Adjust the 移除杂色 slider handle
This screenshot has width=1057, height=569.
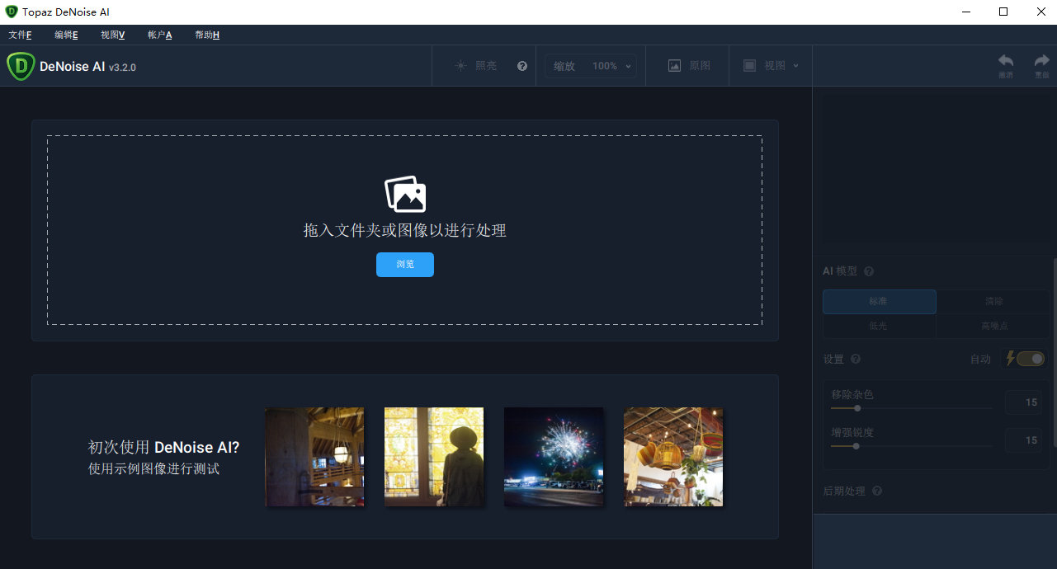click(x=857, y=408)
